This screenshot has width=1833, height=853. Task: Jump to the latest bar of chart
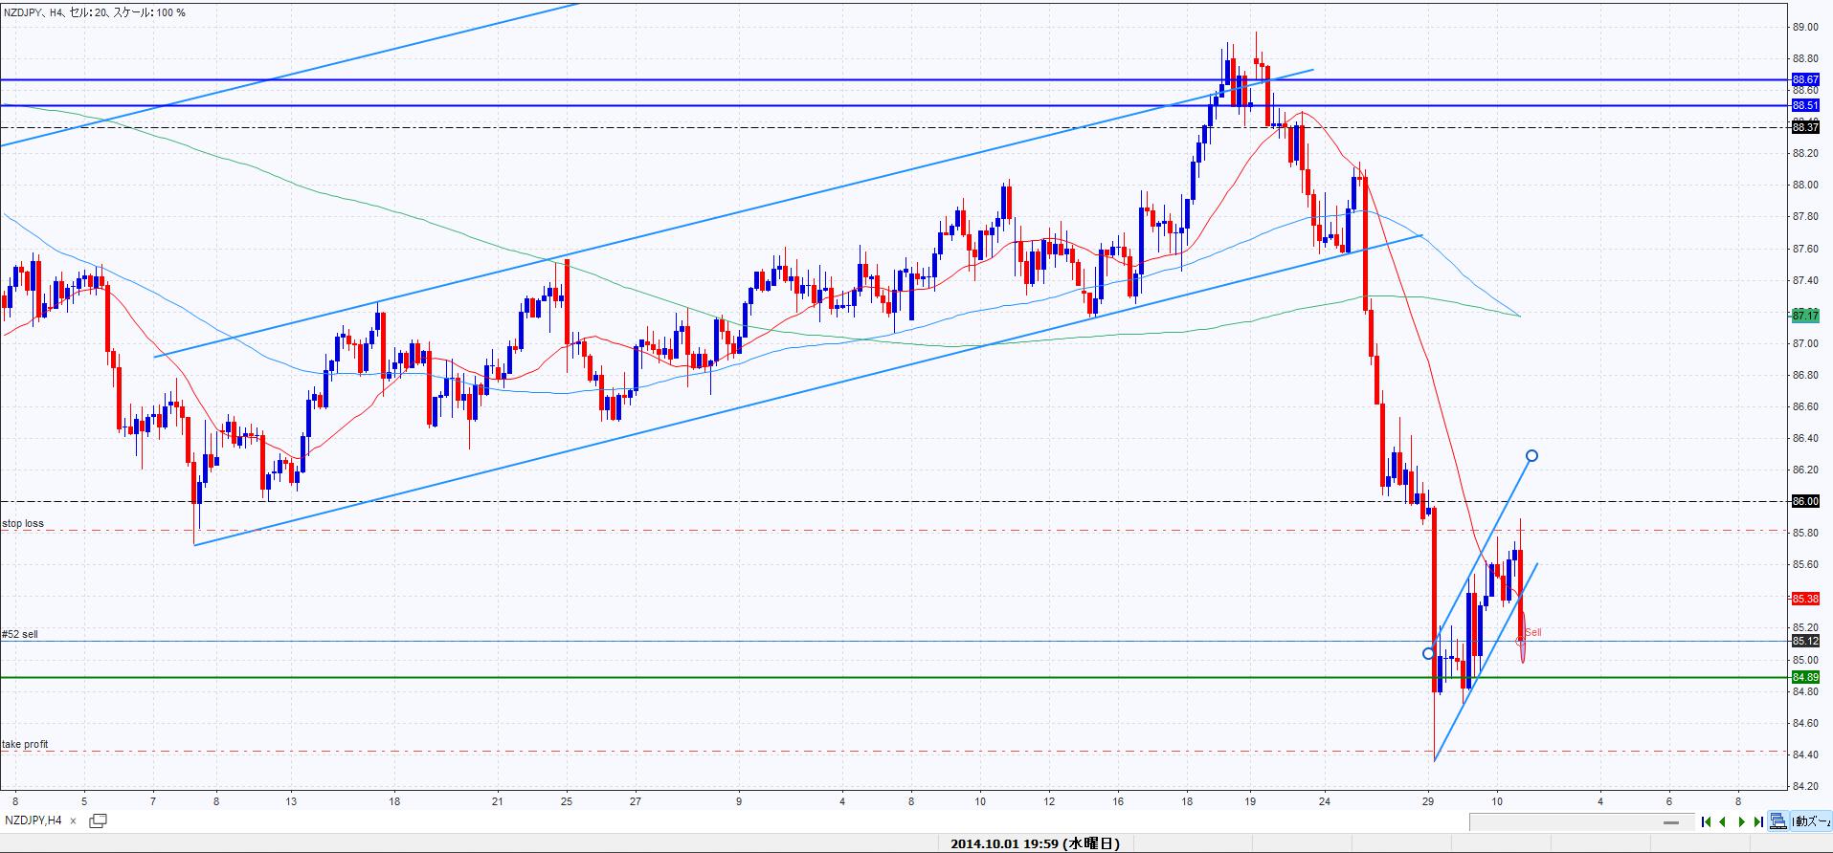point(1758,821)
